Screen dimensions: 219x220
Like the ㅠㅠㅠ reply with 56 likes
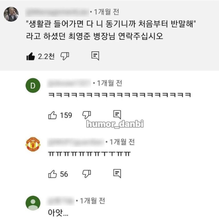coord(52,174)
